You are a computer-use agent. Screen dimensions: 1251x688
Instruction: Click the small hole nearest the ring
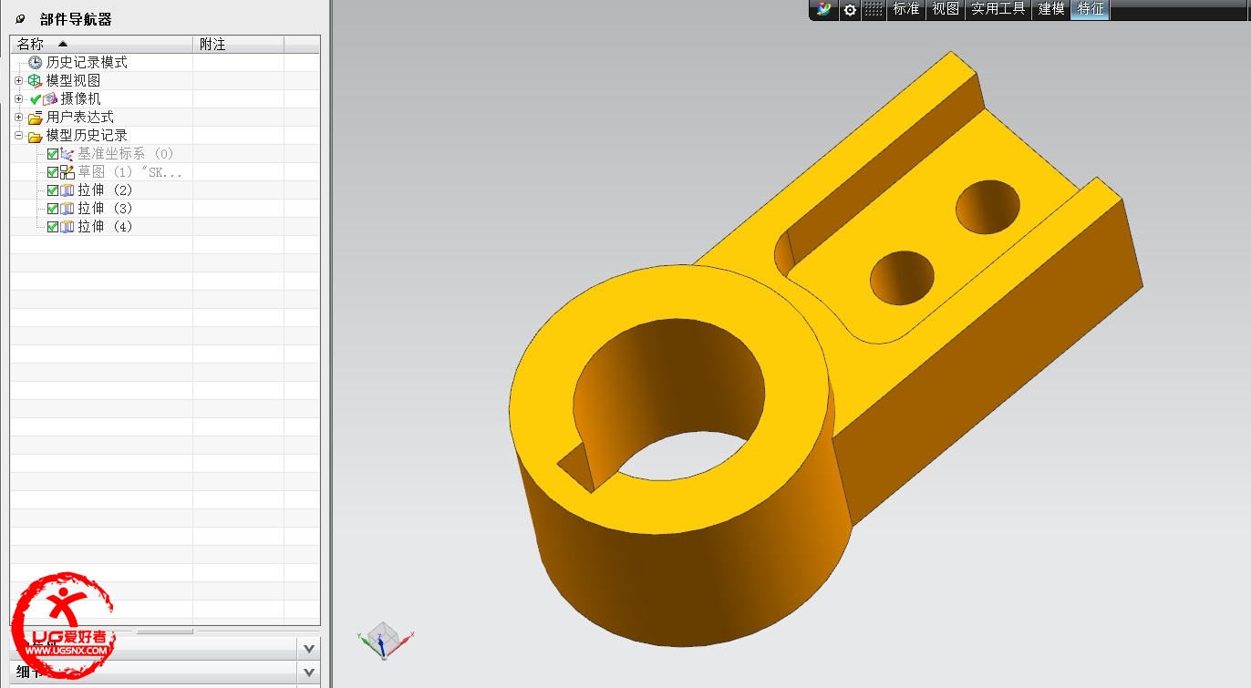pos(903,277)
